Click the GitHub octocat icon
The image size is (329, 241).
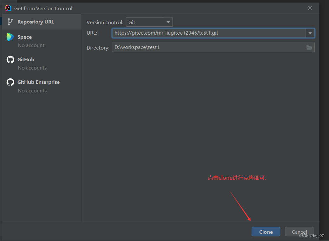(10, 60)
